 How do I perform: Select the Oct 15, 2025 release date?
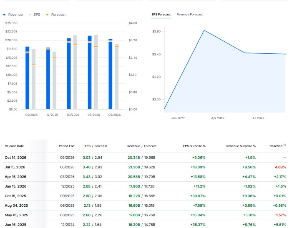point(15,196)
